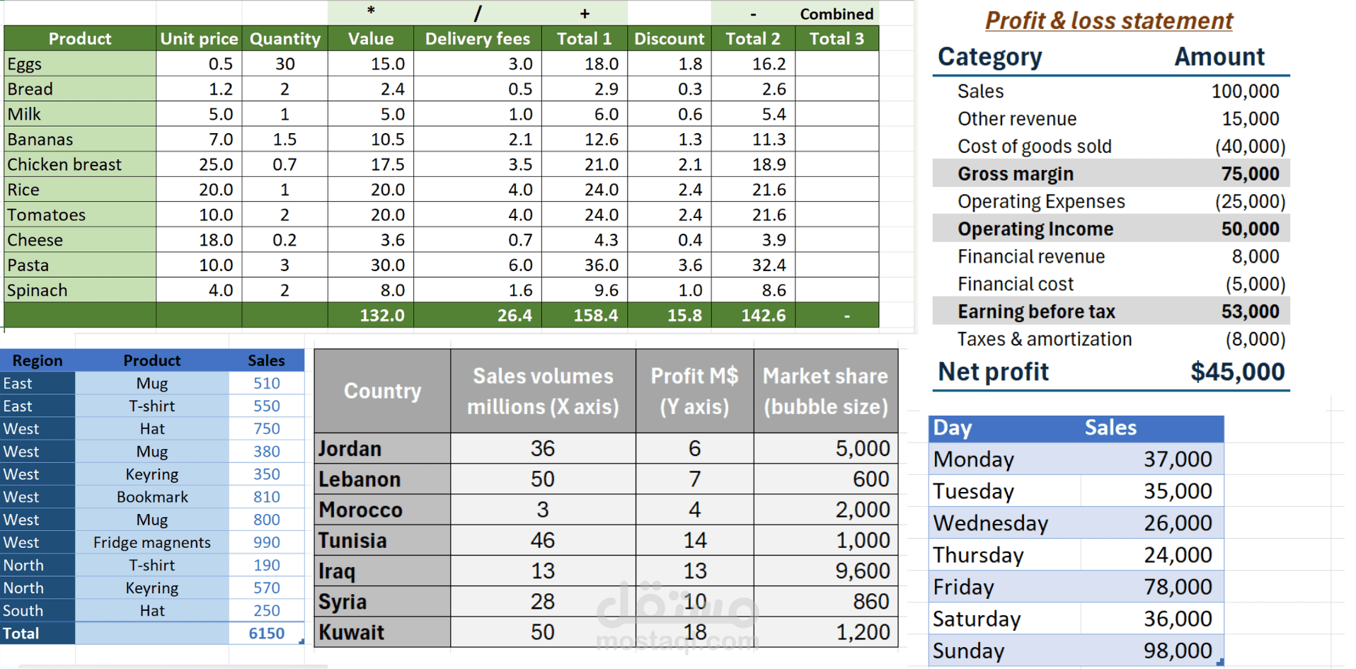
Task: Click the Total 2 sum 142.6
Action: pos(753,315)
